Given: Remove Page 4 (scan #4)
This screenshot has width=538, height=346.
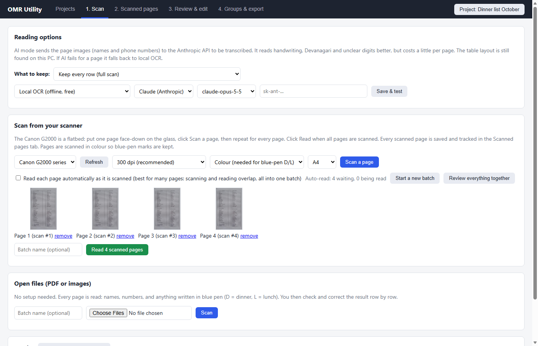Looking at the screenshot, I should pyautogui.click(x=249, y=236).
